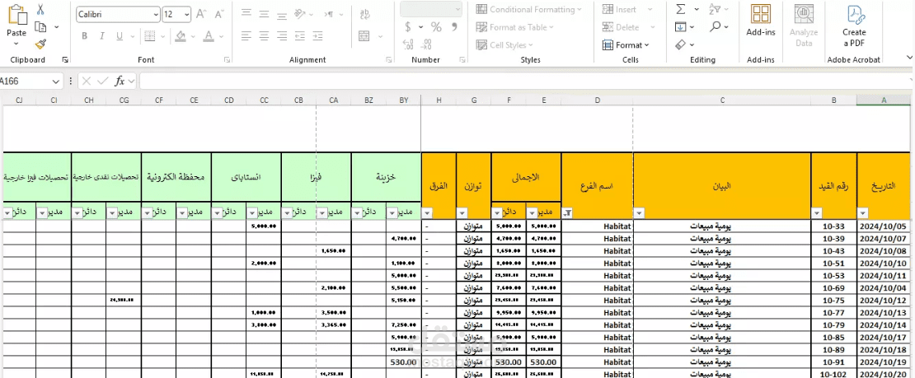Click the Find & Select magnifier

point(716,27)
